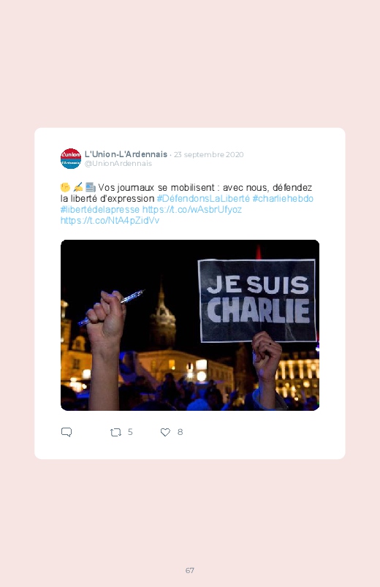
Task: Open the #libertédelapresse hashtag
Action: tap(100, 209)
